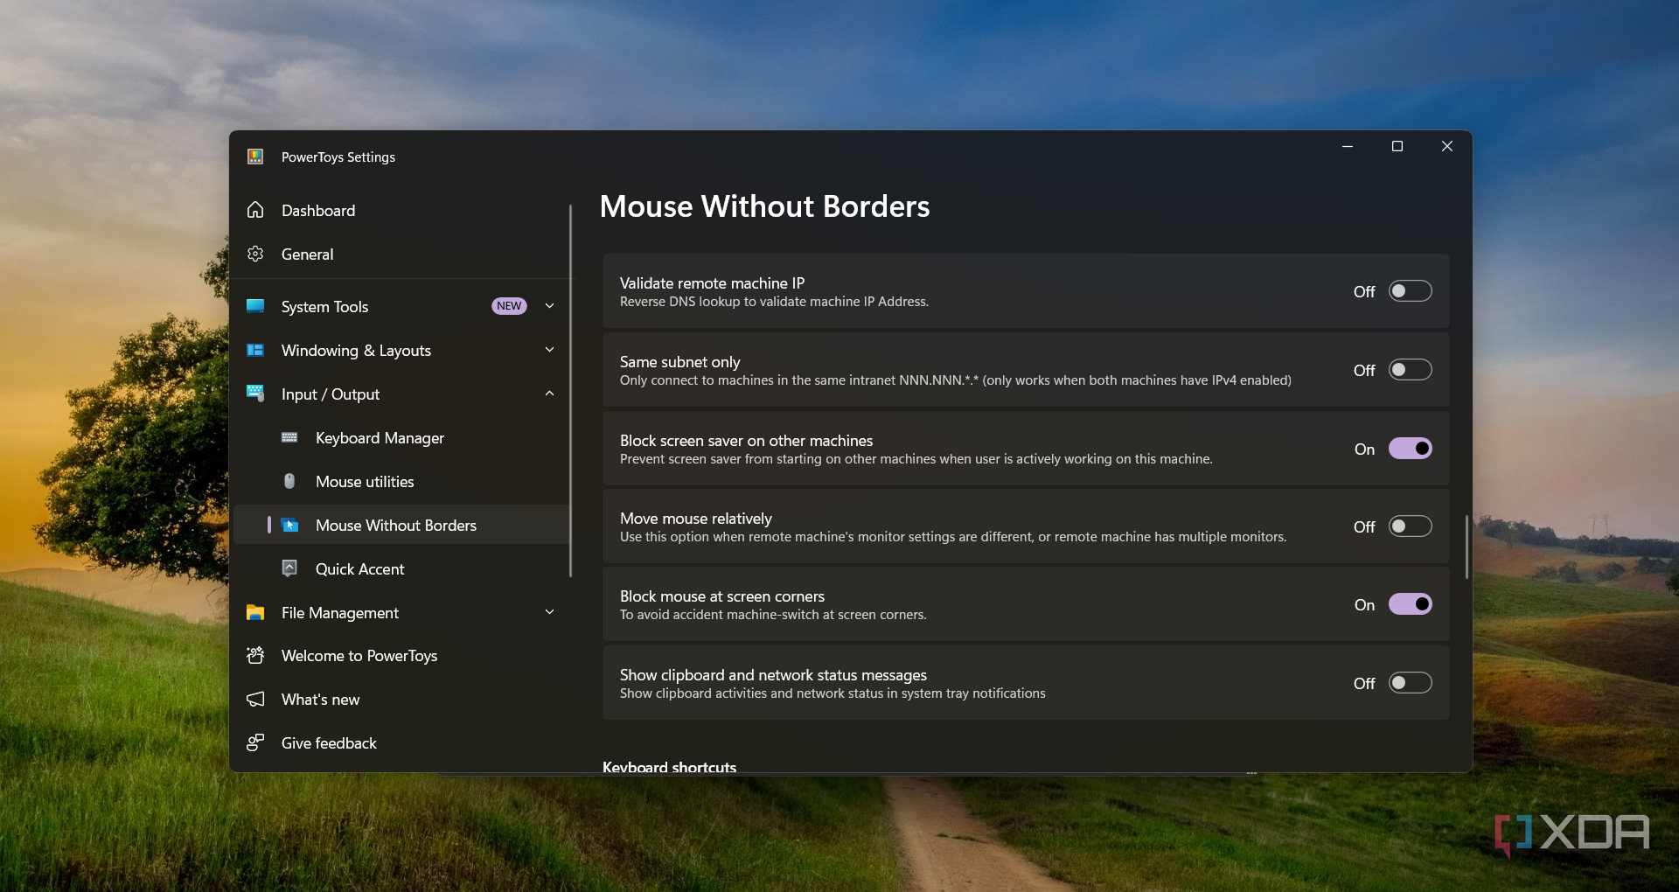
Task: Open the Dashboard page
Action: (401, 210)
